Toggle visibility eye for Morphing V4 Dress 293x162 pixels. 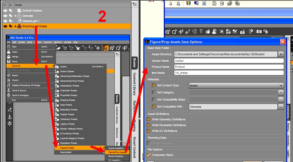[5, 26]
